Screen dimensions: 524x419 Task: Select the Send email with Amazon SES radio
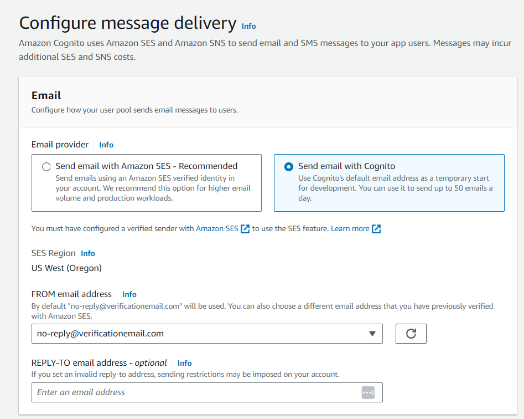46,166
